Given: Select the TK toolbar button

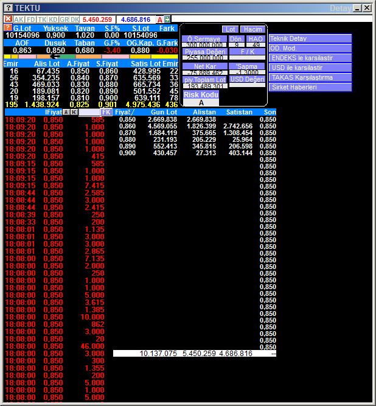Looking at the screenshot, I should pos(42,19).
